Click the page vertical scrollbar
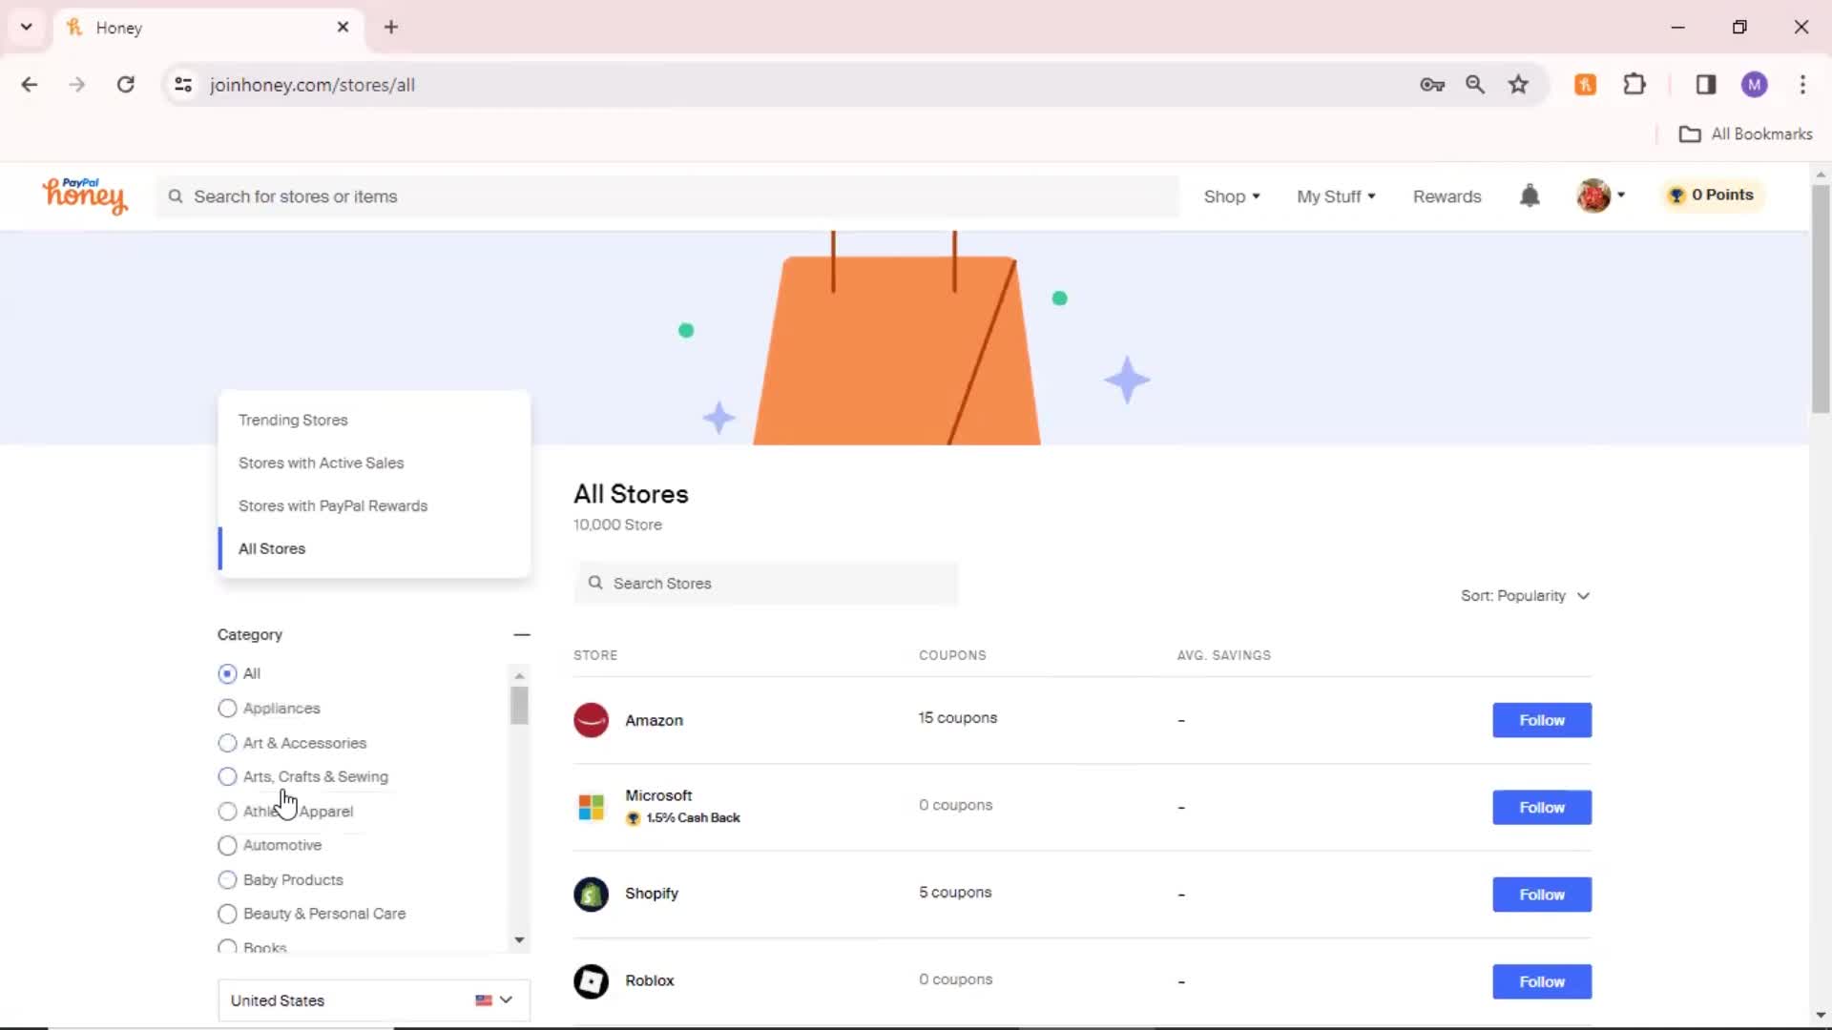The image size is (1832, 1030). tap(1821, 298)
